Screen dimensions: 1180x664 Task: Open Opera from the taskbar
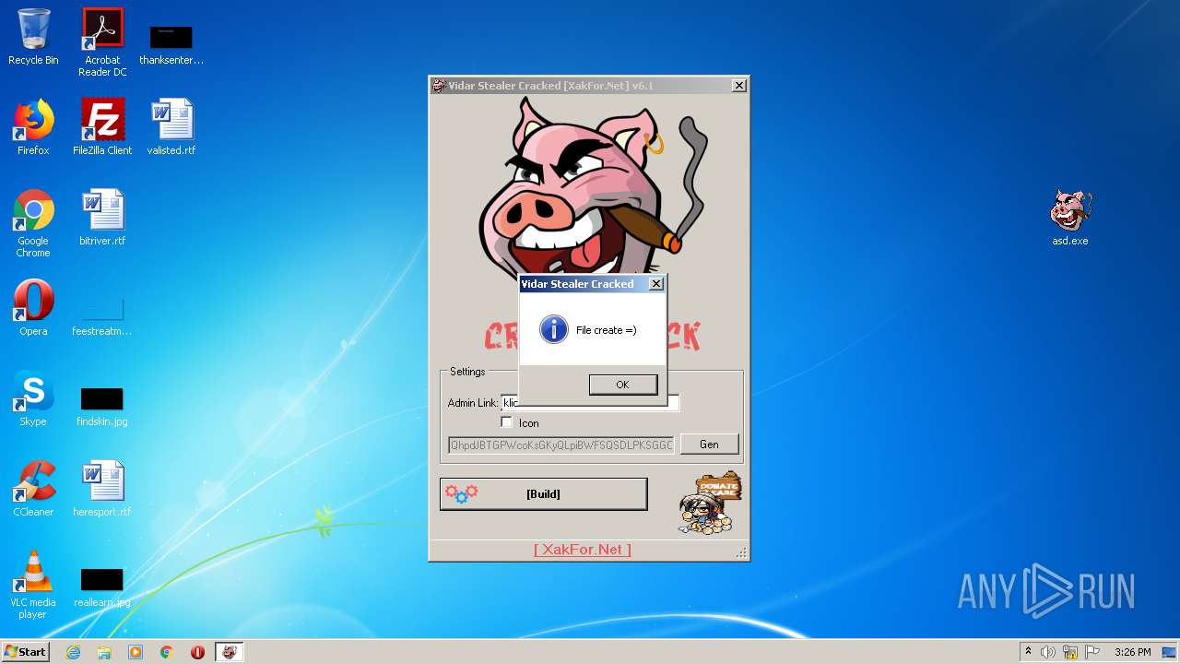(x=197, y=652)
